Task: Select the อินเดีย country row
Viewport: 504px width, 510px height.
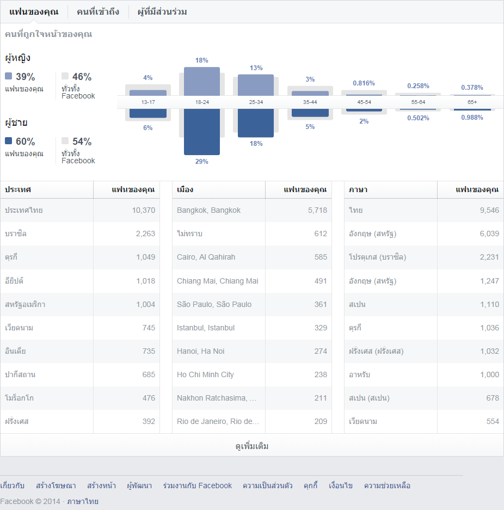Action: [x=80, y=351]
